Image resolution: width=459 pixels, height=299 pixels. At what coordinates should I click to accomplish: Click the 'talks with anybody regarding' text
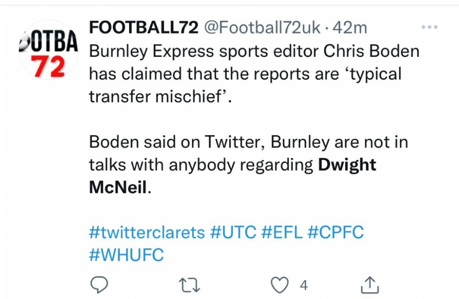click(x=201, y=165)
